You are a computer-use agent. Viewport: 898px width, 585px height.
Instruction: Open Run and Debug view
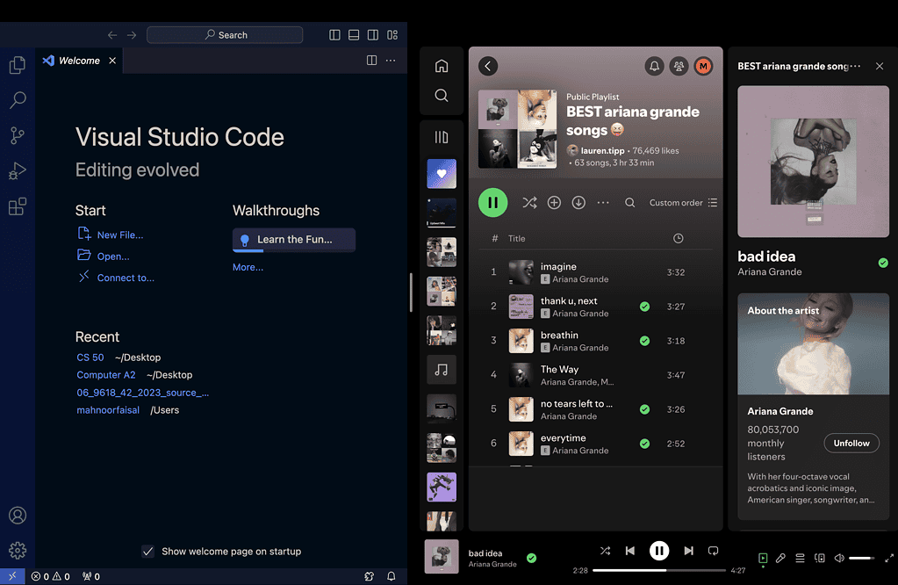point(17,171)
